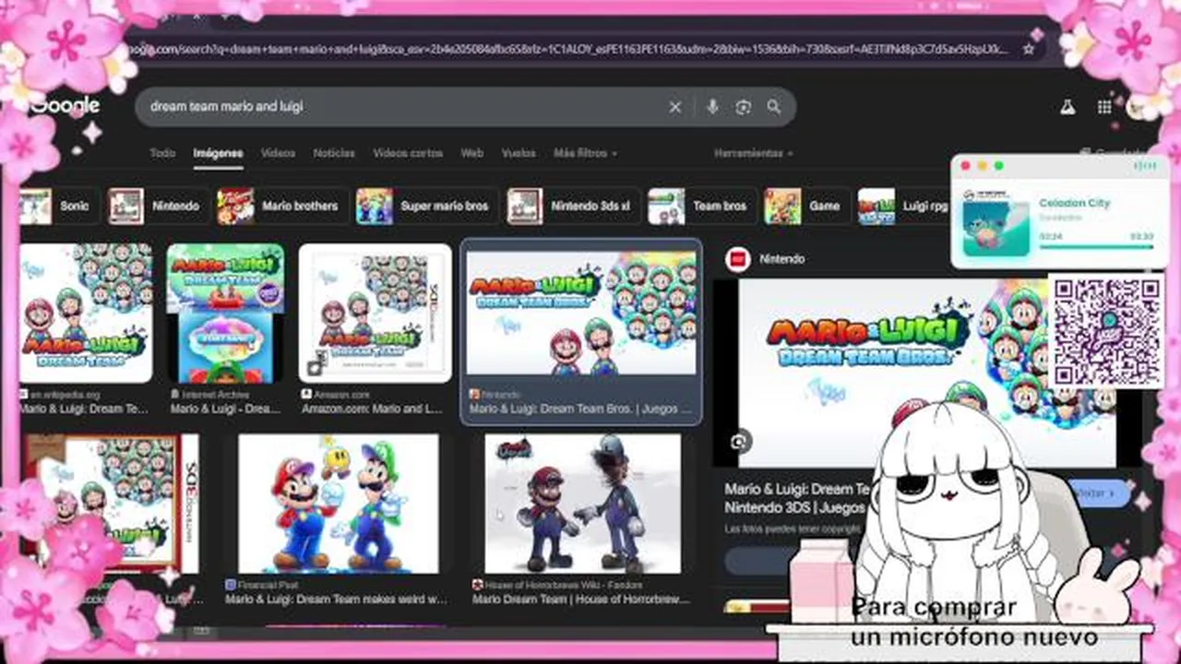Open the Google apps grid icon
Screen dimensions: 1181x664
point(1104,107)
